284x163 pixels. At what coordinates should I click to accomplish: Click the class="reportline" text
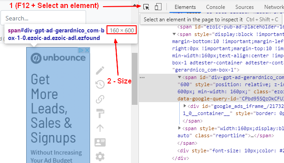click(x=221, y=135)
